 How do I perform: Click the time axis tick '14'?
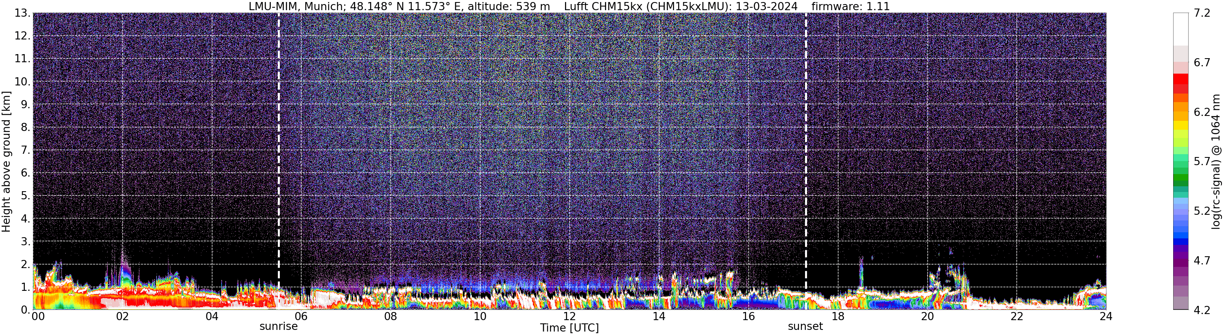(x=659, y=316)
